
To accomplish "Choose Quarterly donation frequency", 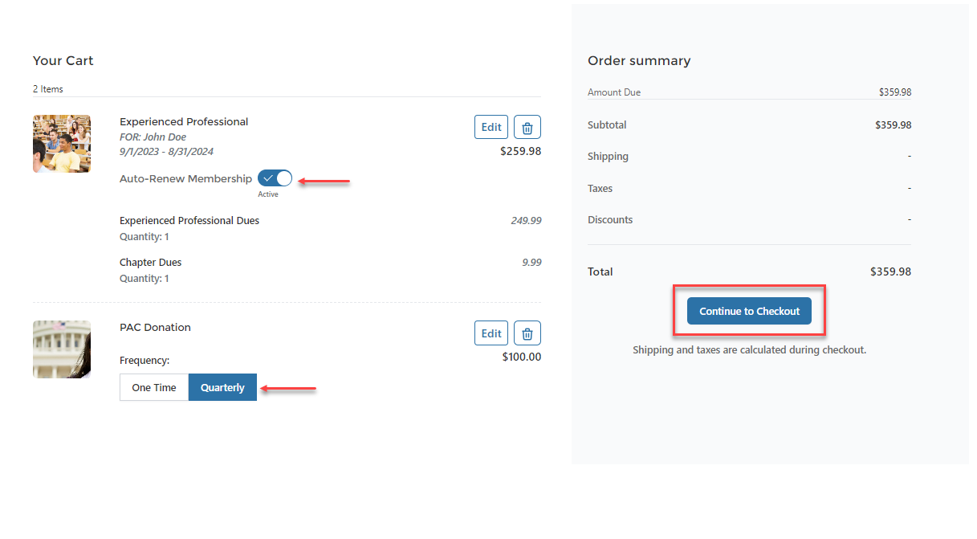I will (222, 387).
